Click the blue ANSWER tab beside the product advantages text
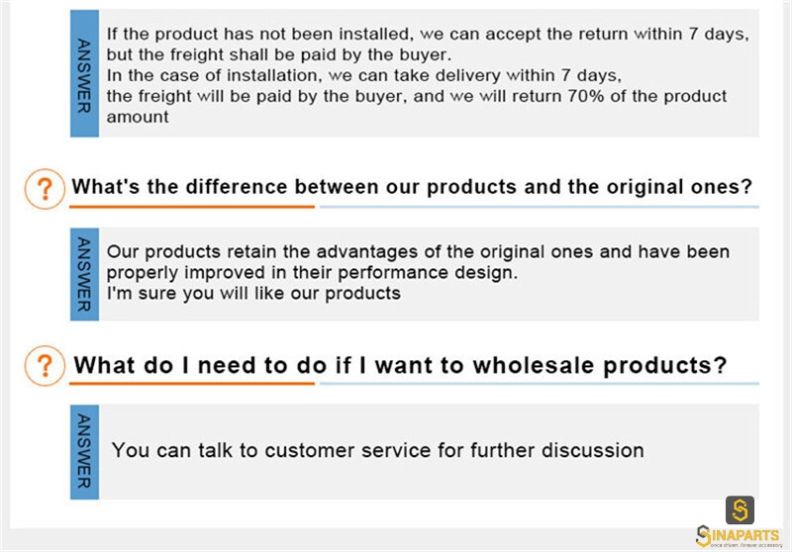Viewport: 792px width, 552px height. point(84,274)
